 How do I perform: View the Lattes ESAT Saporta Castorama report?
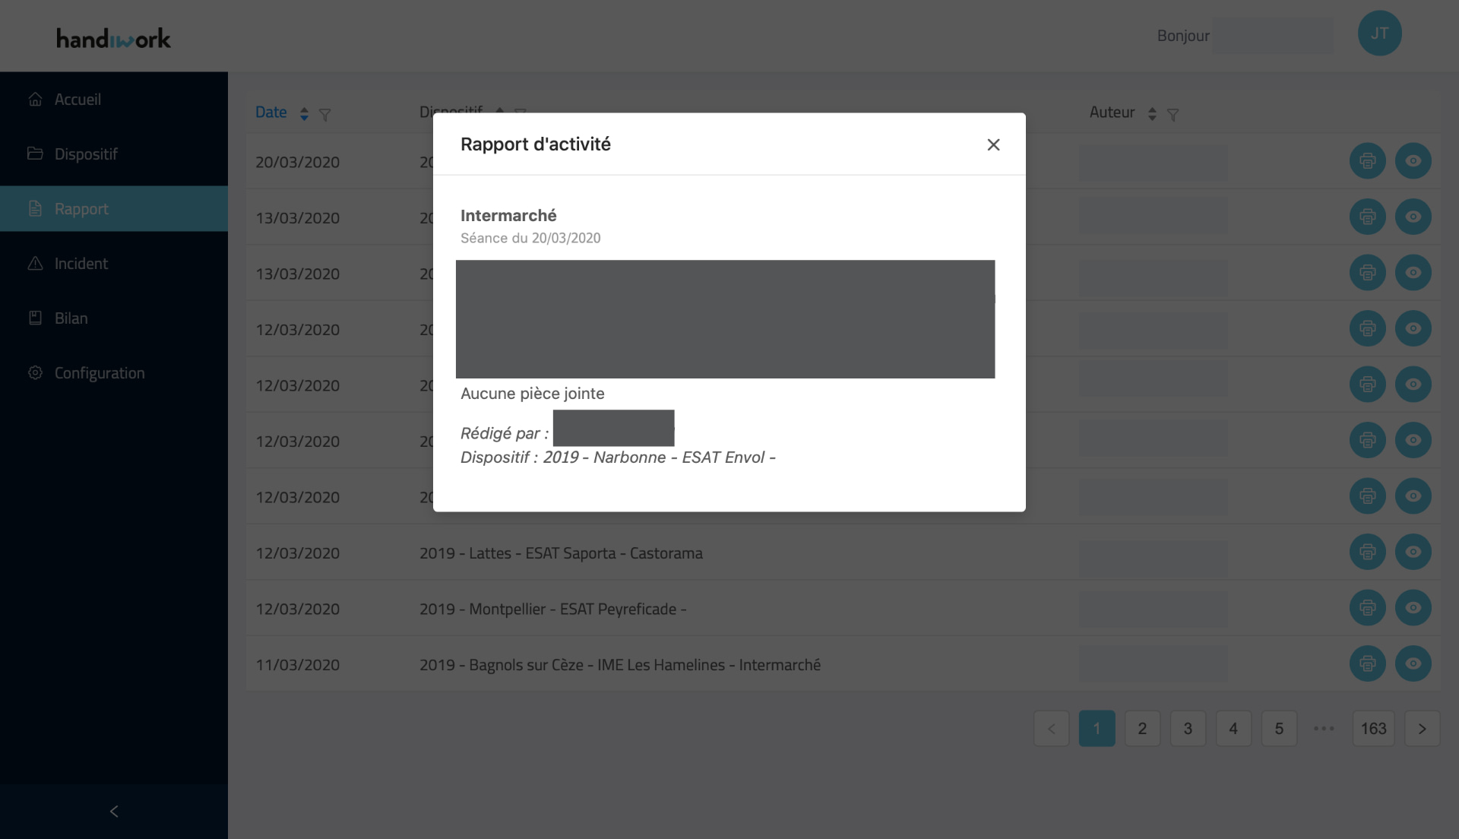1413,552
